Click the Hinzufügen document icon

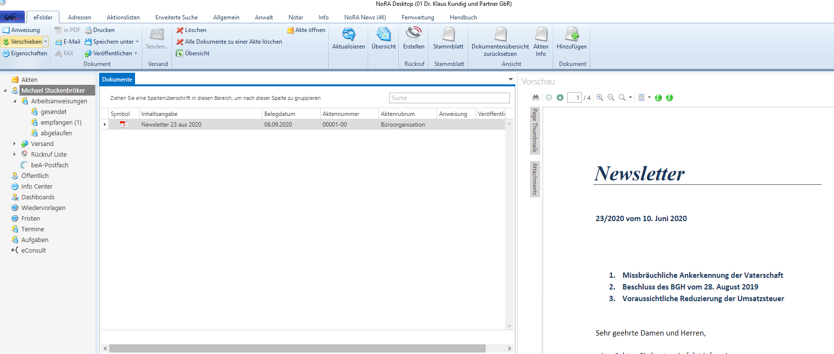click(x=572, y=34)
